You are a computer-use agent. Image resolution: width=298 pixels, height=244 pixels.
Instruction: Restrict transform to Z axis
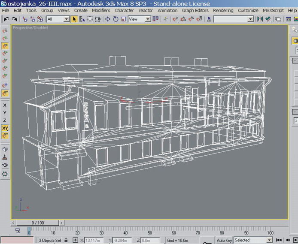[x=5, y=120]
